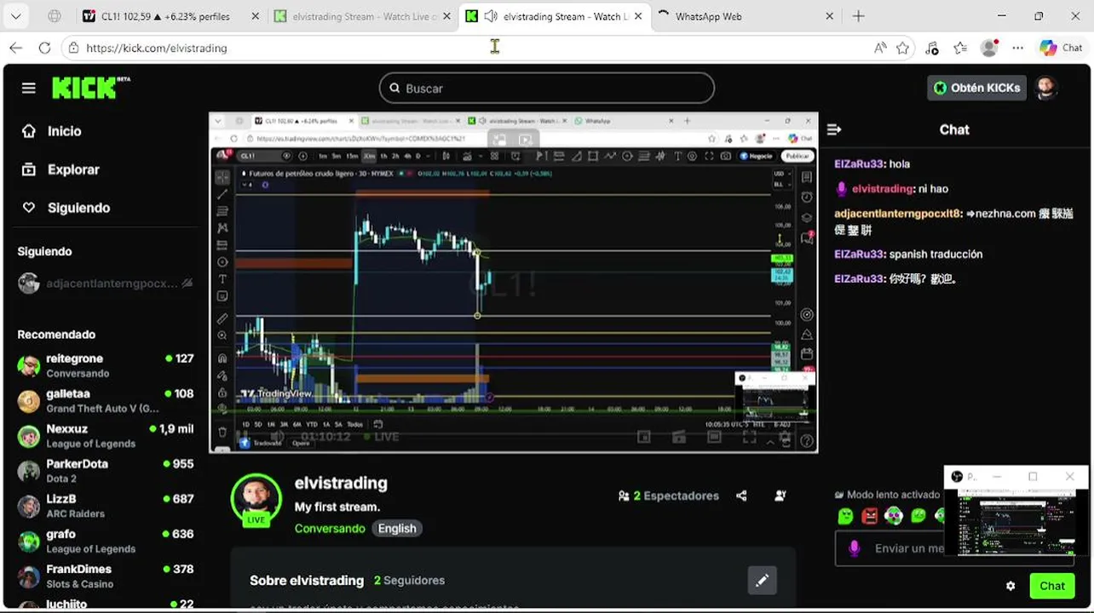Open a new browser tab
The width and height of the screenshot is (1094, 613).
[x=859, y=16]
